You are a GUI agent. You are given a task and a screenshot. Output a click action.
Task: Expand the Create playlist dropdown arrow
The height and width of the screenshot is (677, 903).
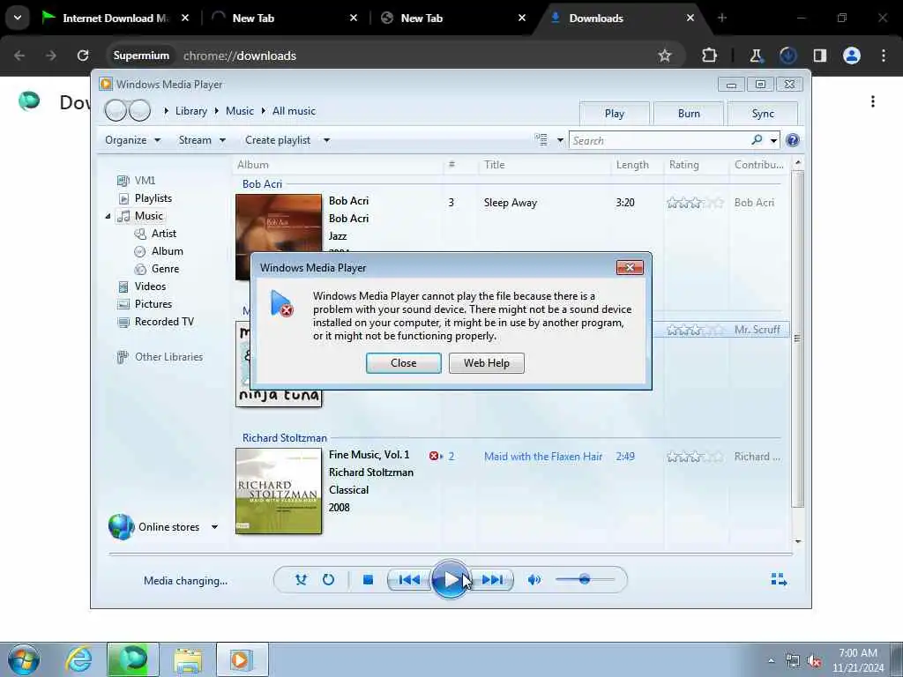tap(326, 140)
